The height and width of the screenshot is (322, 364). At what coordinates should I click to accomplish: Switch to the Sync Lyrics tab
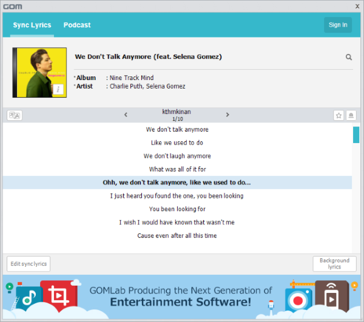[x=32, y=25]
